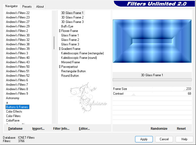This screenshot has width=196, height=145.
Task: Select the Gradient Frame filter
Action: click(x=71, y=49)
